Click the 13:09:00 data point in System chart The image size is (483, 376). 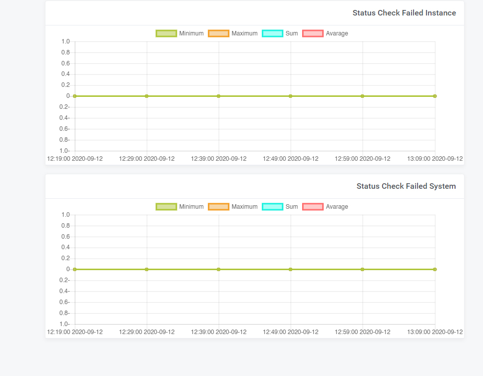click(435, 270)
